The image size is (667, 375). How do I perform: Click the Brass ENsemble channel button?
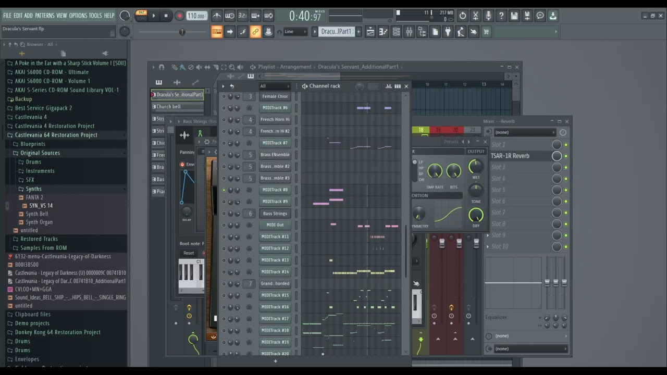275,155
